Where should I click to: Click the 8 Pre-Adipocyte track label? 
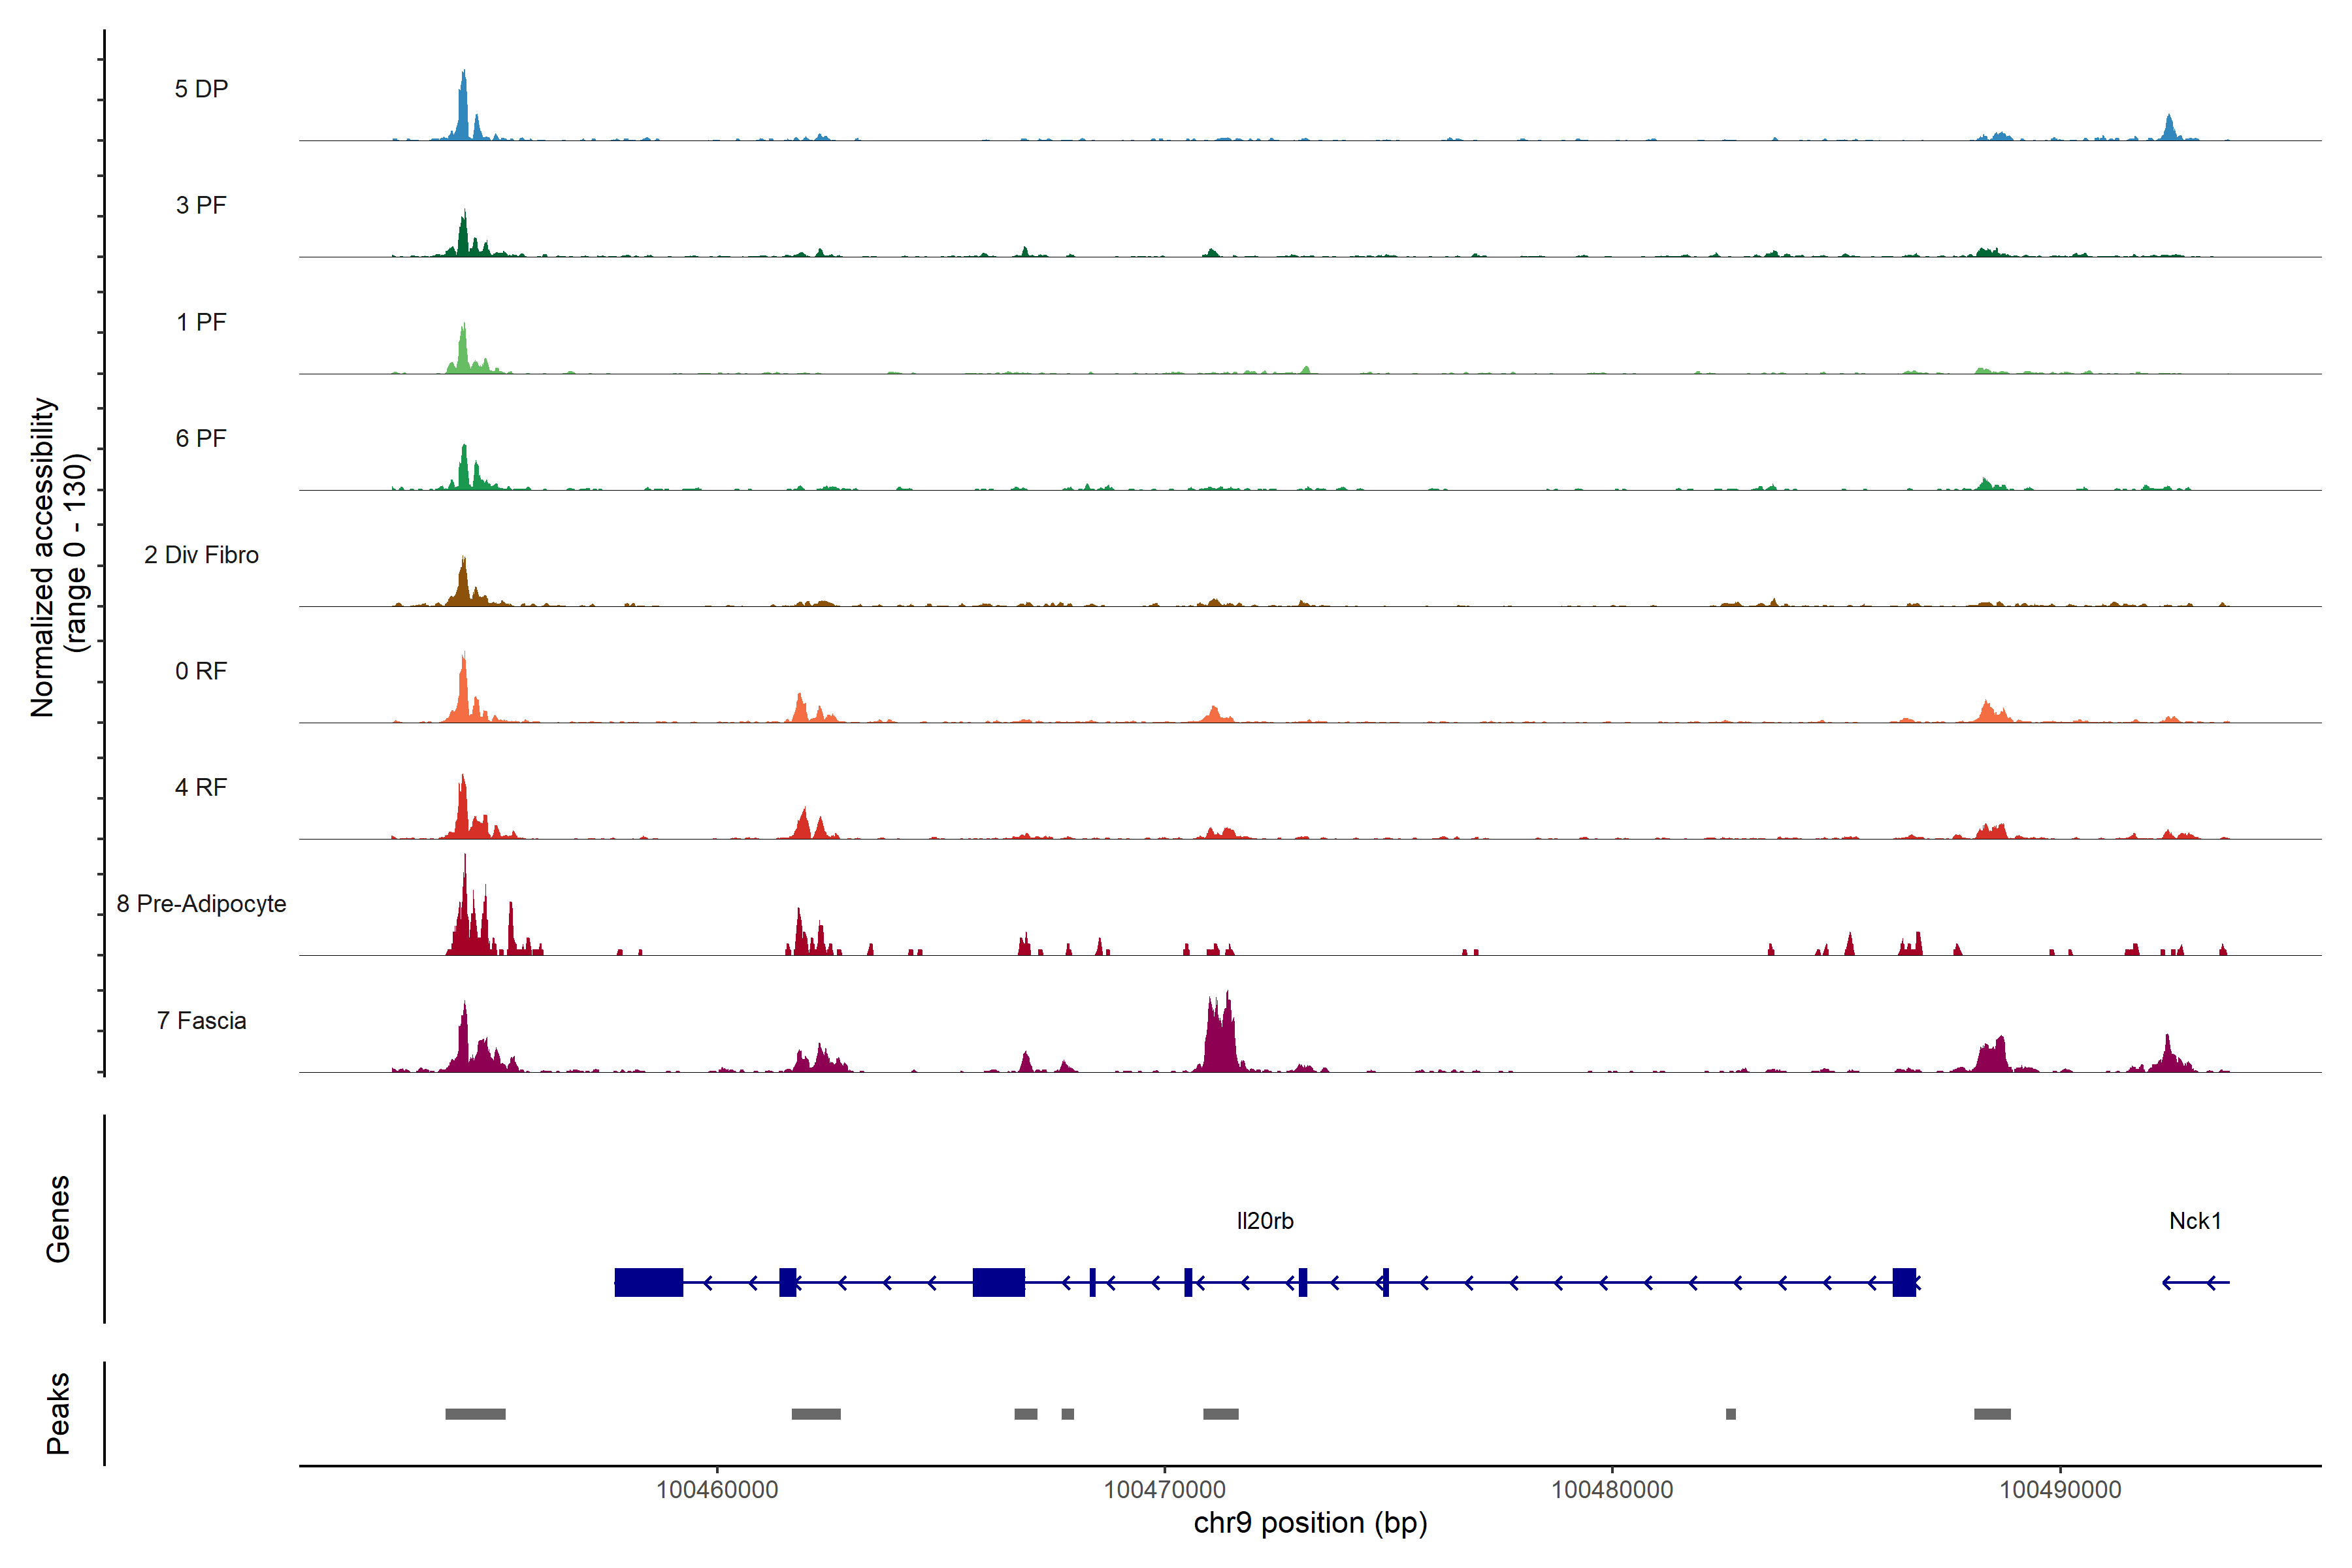pyautogui.click(x=201, y=904)
